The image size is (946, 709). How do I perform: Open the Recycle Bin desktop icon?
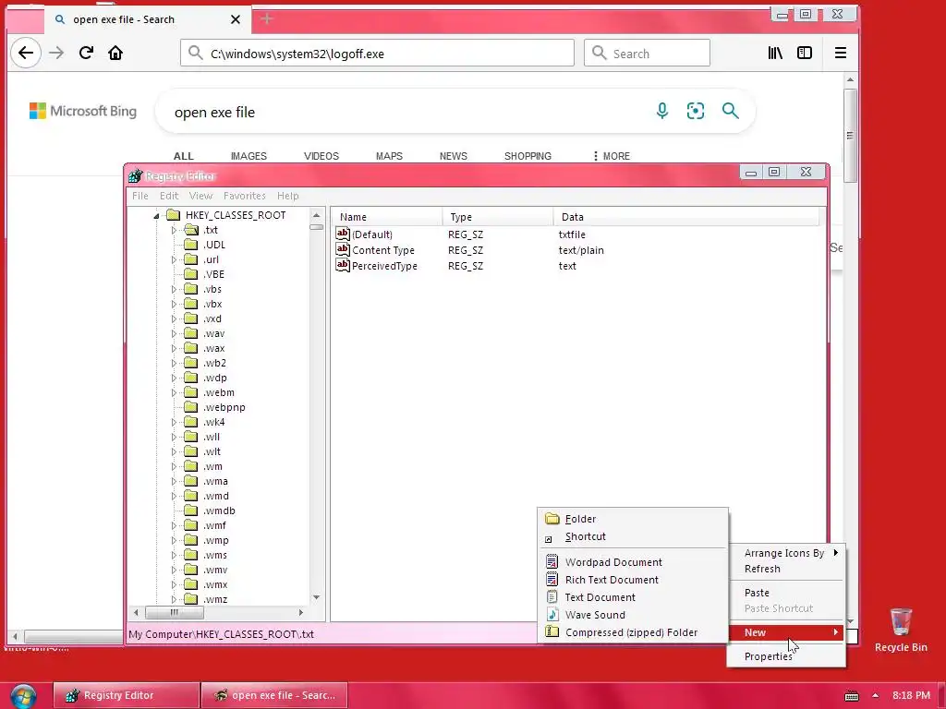[x=901, y=630]
